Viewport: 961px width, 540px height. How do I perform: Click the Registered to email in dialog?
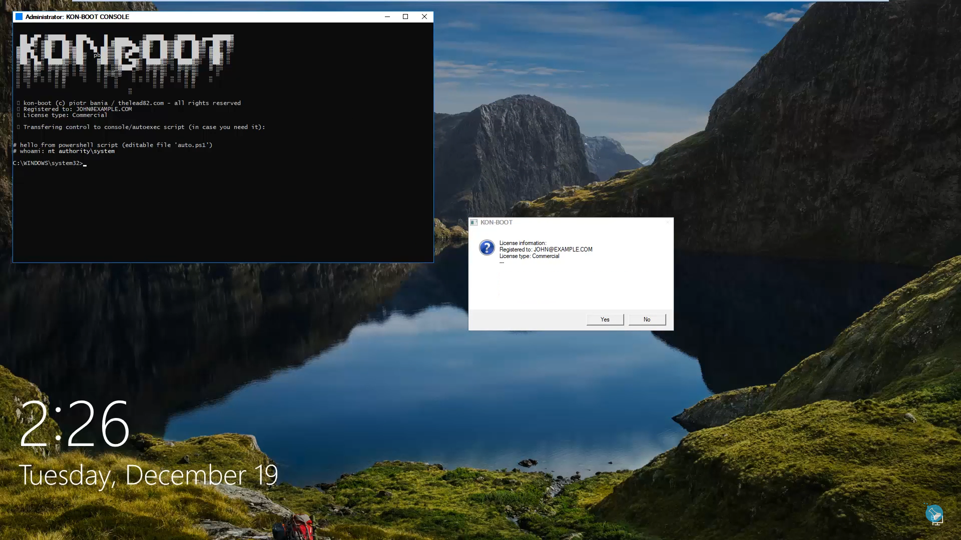pos(563,249)
